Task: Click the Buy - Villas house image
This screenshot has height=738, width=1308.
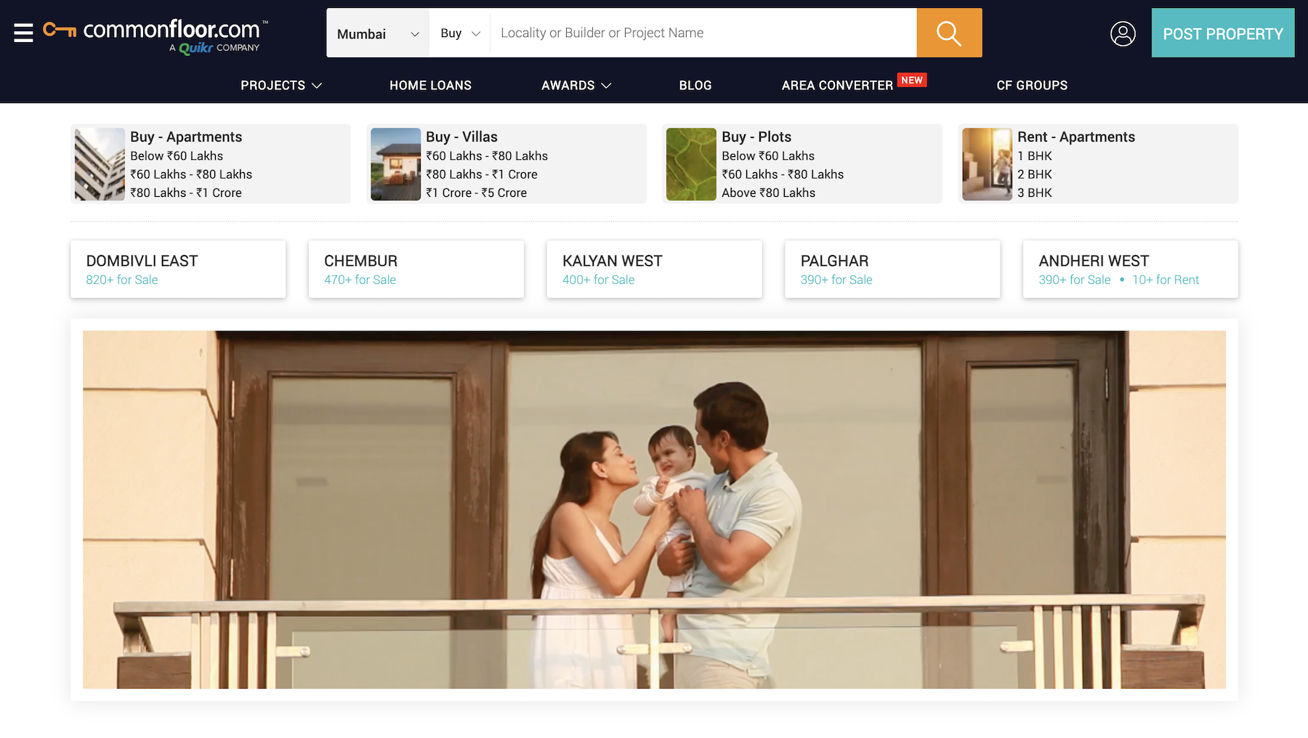Action: (x=395, y=164)
